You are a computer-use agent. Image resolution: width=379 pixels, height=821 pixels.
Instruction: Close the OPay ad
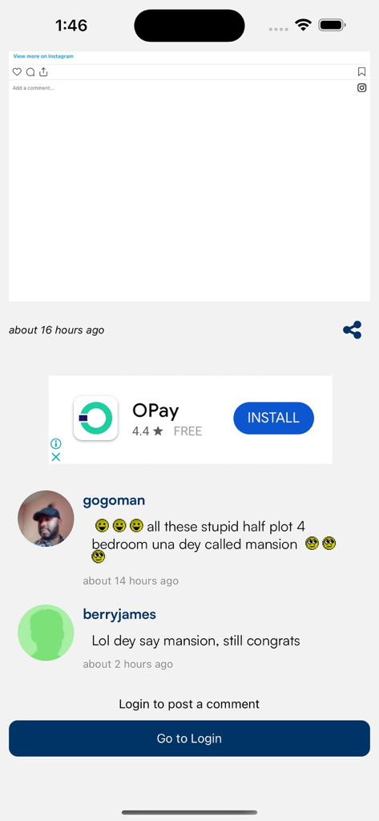(x=56, y=457)
